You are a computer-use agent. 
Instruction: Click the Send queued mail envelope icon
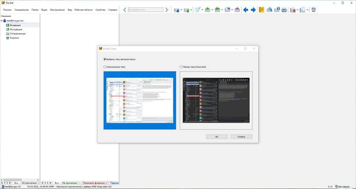[x=186, y=10]
